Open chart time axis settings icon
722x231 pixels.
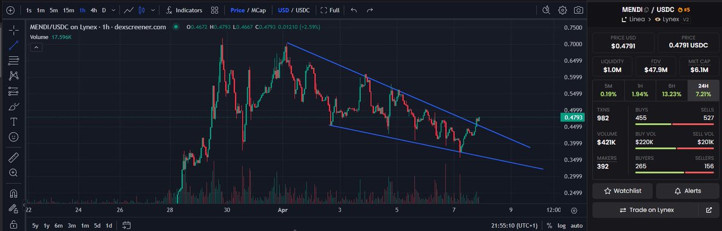(x=573, y=210)
